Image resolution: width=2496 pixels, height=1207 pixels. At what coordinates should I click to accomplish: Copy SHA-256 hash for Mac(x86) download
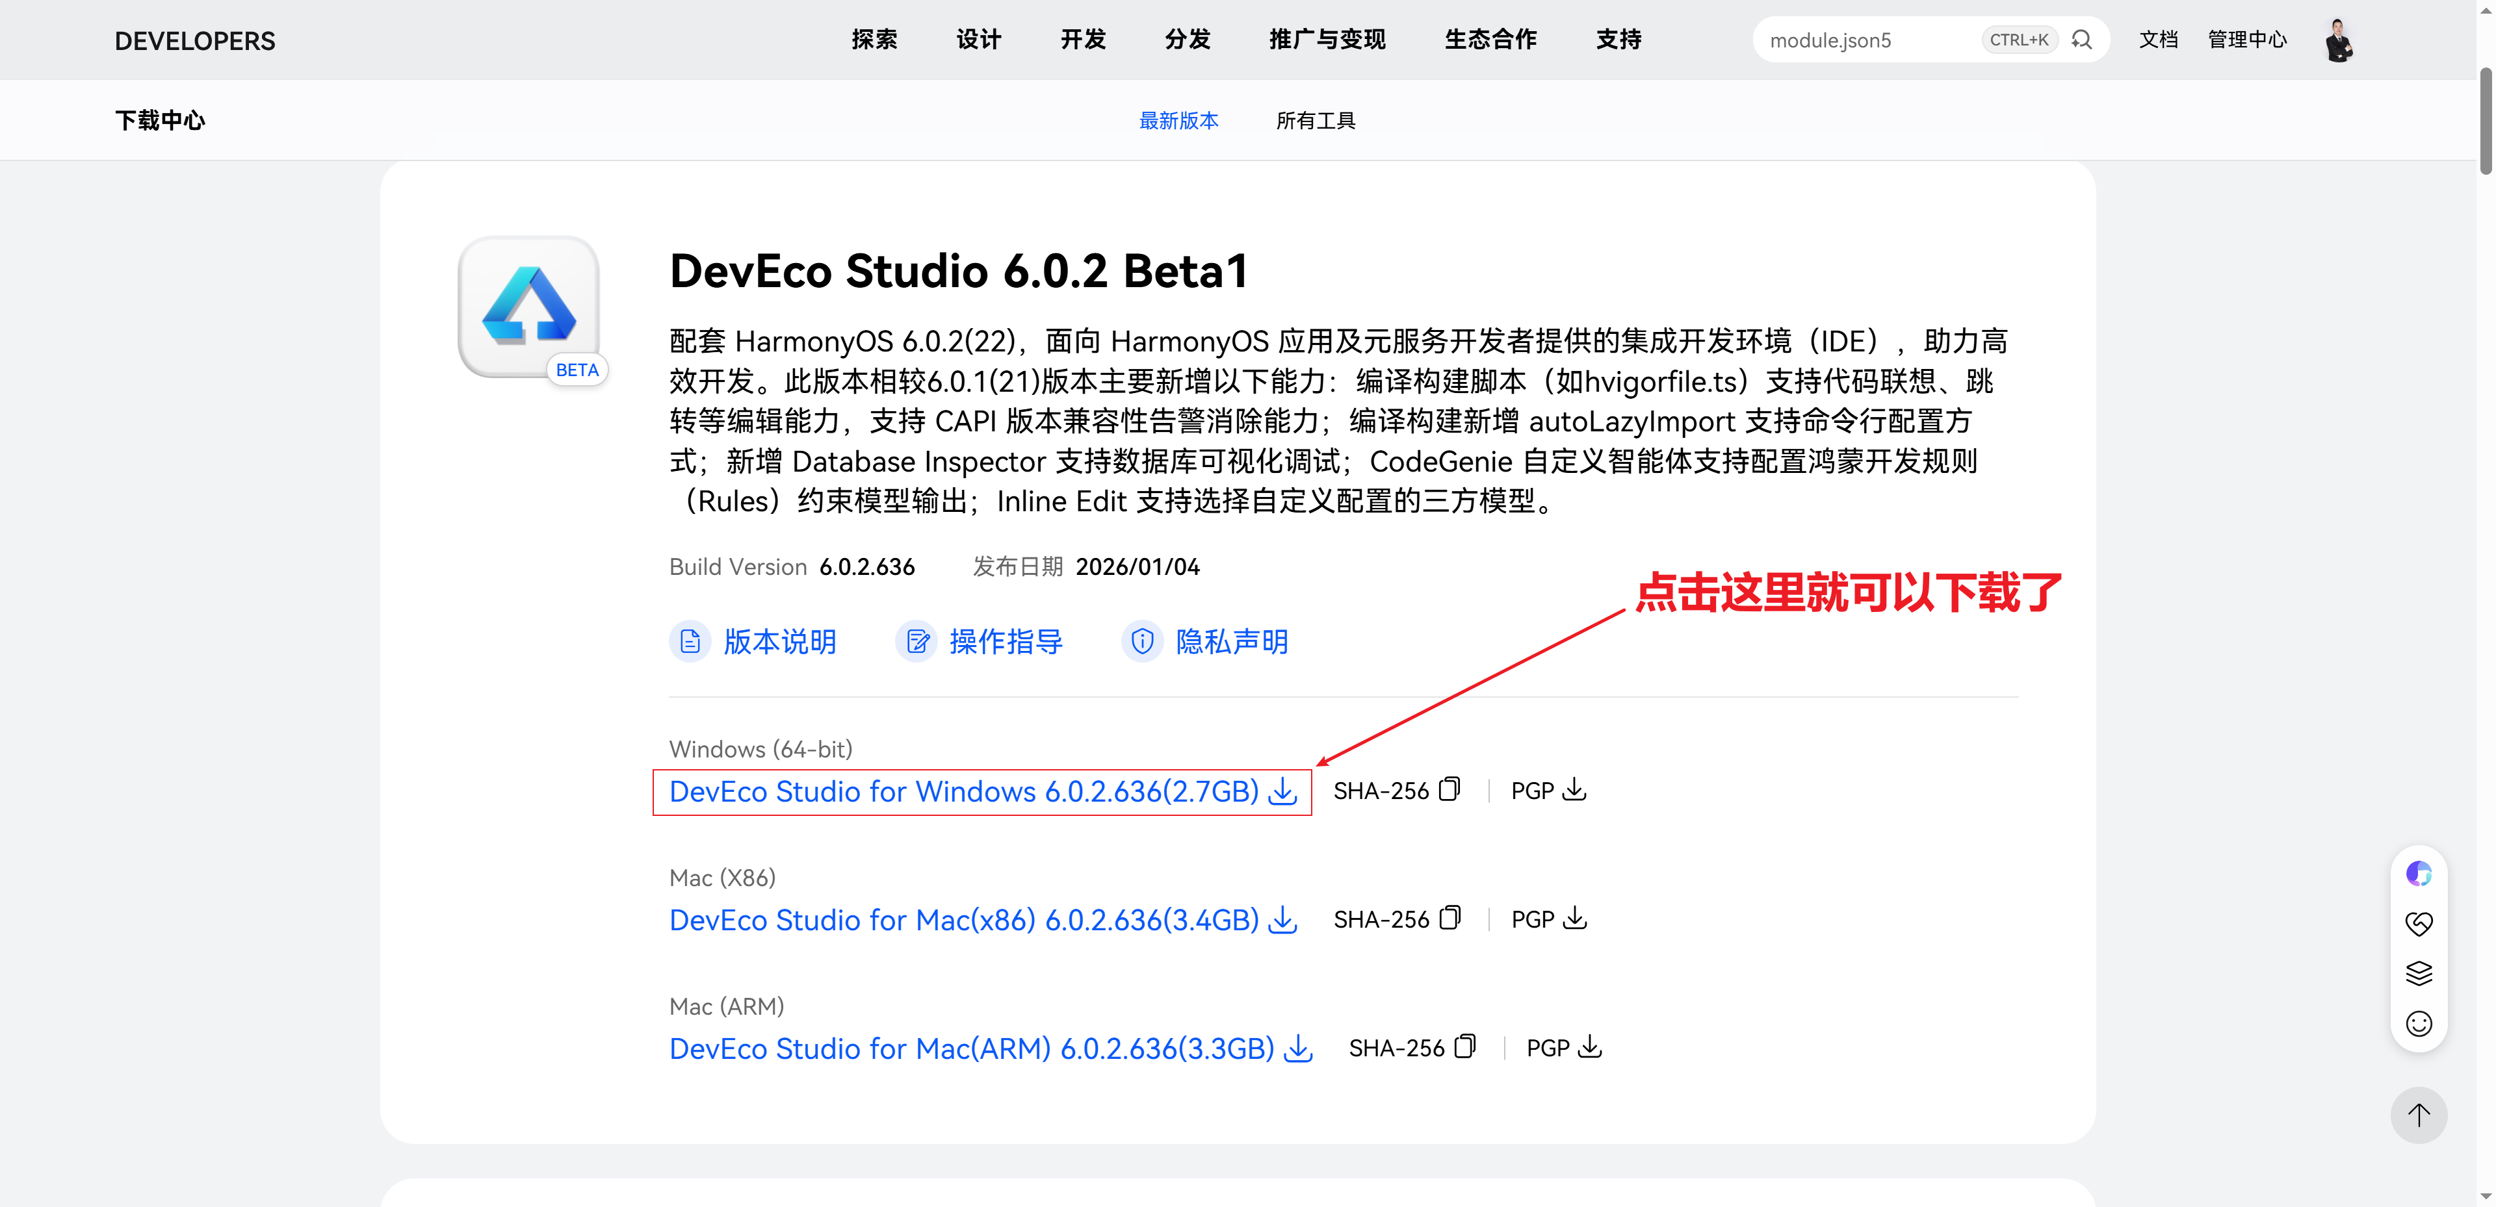[1449, 919]
